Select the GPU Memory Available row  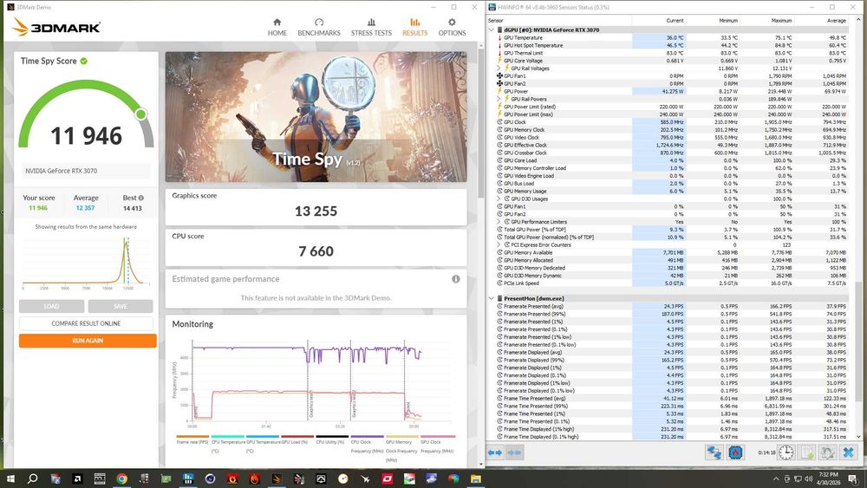(x=671, y=252)
